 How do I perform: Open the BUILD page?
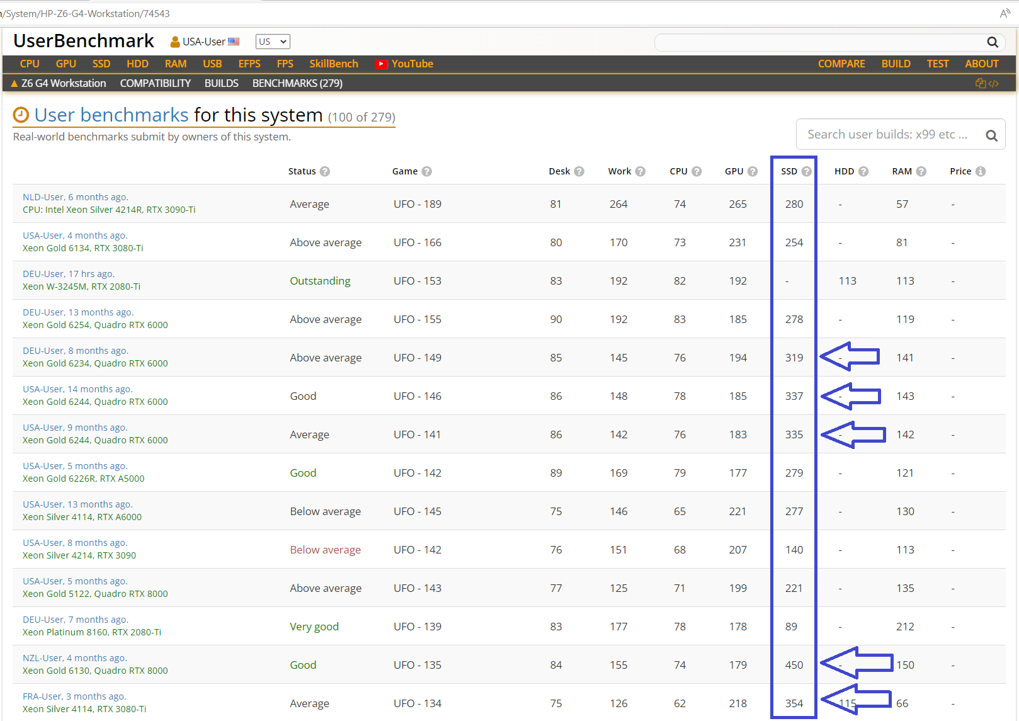point(896,64)
